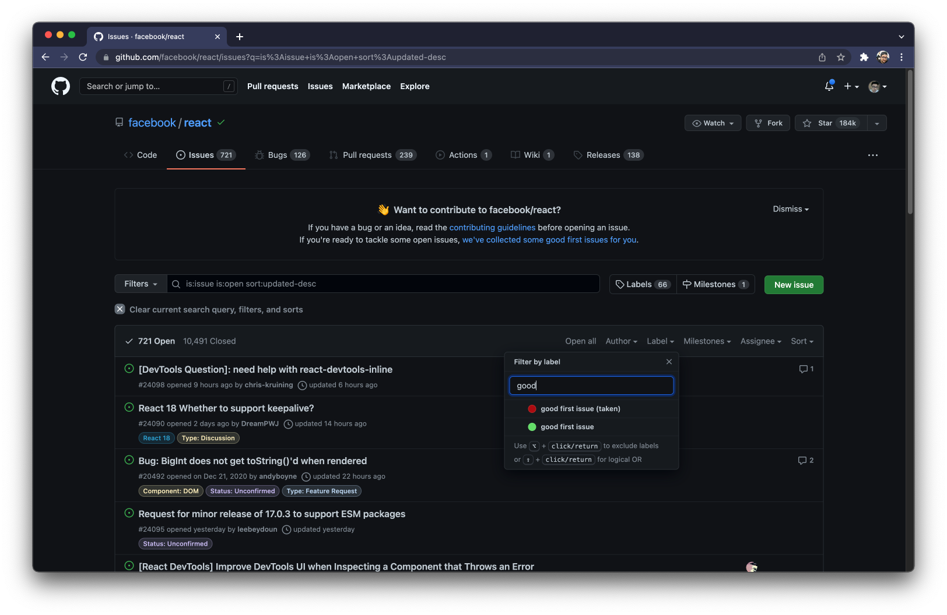The width and height of the screenshot is (947, 615).
Task: Click the site lock icon in address bar
Action: [x=106, y=57]
